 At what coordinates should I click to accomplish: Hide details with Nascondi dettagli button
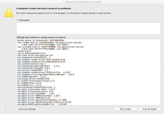click(x=27, y=109)
